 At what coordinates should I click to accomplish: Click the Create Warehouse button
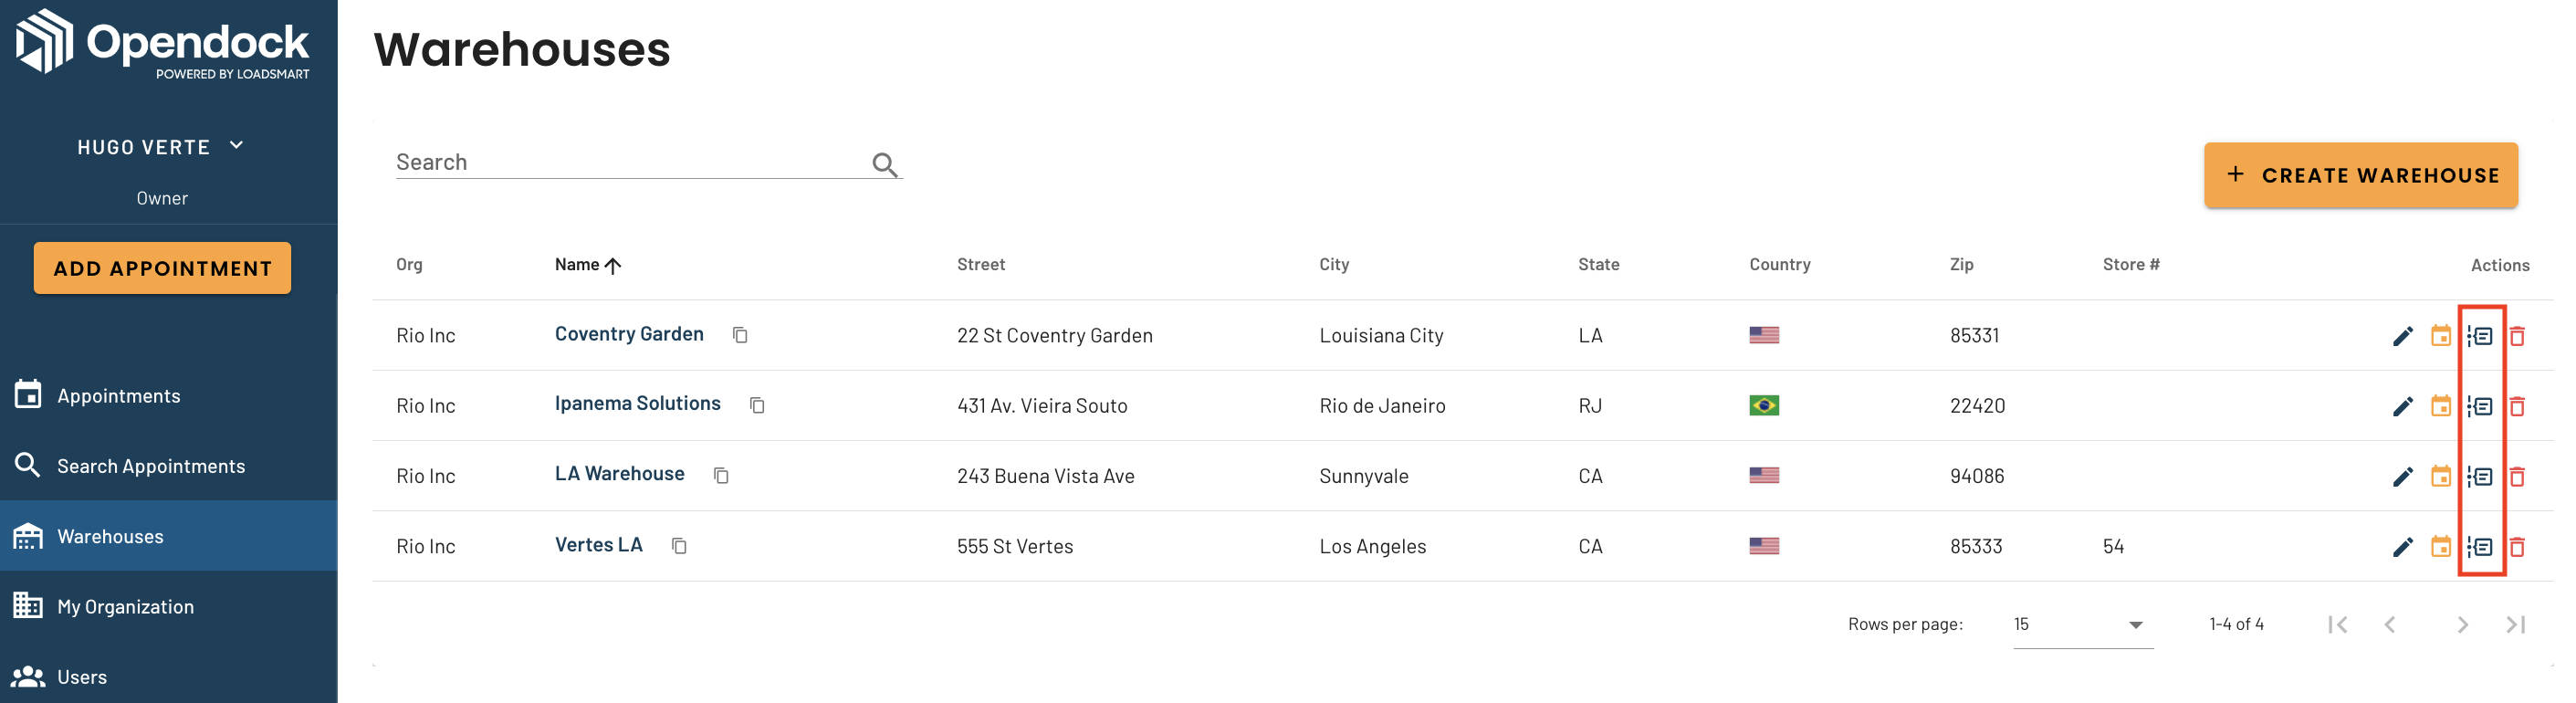2360,176
